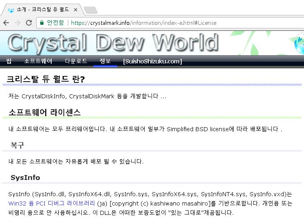The image size is (304, 223).
Task: Follow the Win32 용 PCI 디버그 라이브러리 link
Action: coord(52,204)
